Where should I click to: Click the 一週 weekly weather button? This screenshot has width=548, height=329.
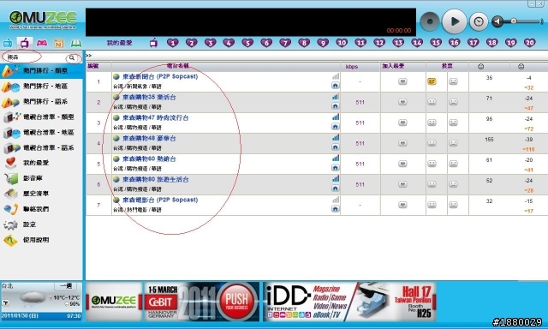(x=65, y=286)
